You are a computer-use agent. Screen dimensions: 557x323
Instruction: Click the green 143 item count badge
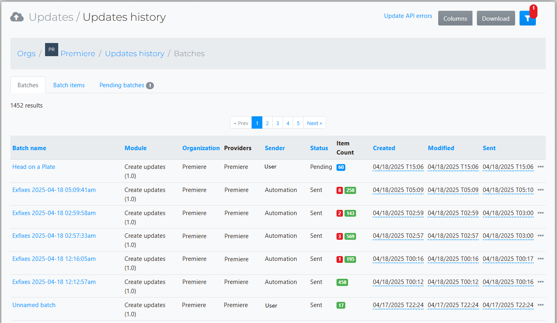[x=350, y=213]
